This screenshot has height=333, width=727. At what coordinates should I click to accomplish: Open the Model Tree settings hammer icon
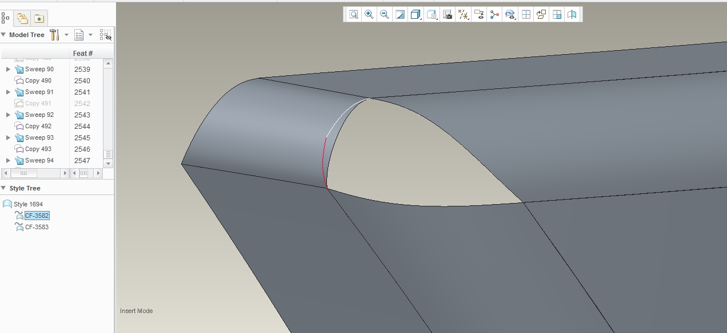pos(55,35)
